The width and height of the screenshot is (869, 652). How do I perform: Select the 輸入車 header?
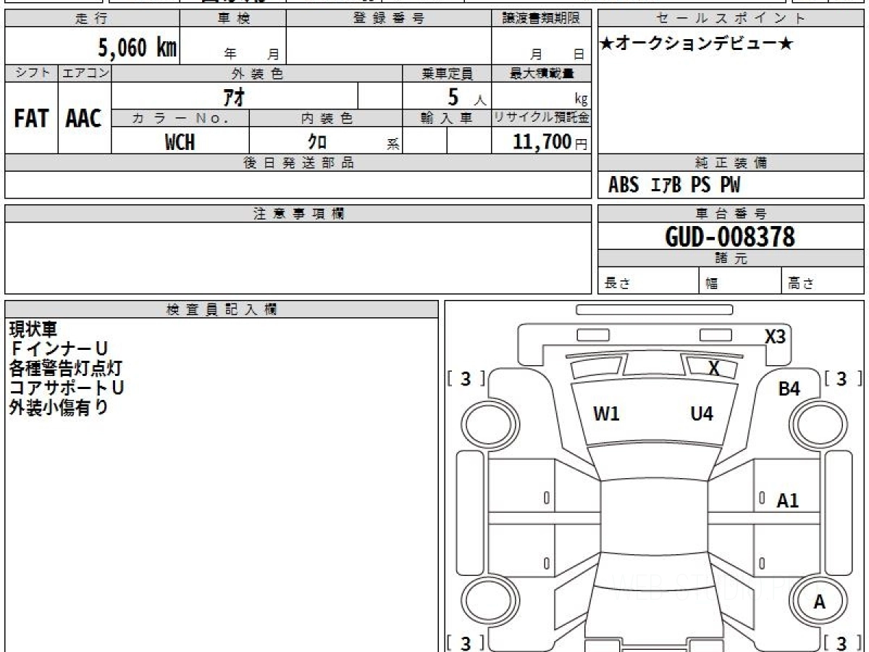[447, 119]
